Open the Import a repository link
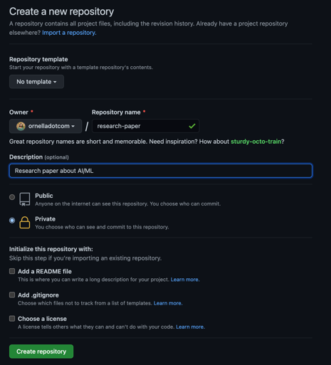The width and height of the screenshot is (331, 365). [69, 33]
